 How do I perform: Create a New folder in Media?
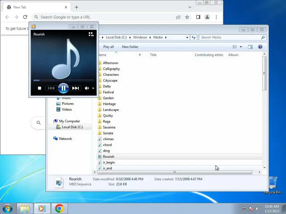point(130,47)
